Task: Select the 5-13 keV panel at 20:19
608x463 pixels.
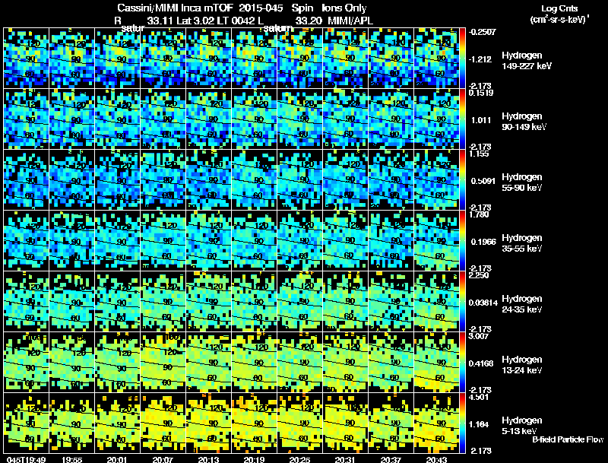Action: [x=254, y=423]
